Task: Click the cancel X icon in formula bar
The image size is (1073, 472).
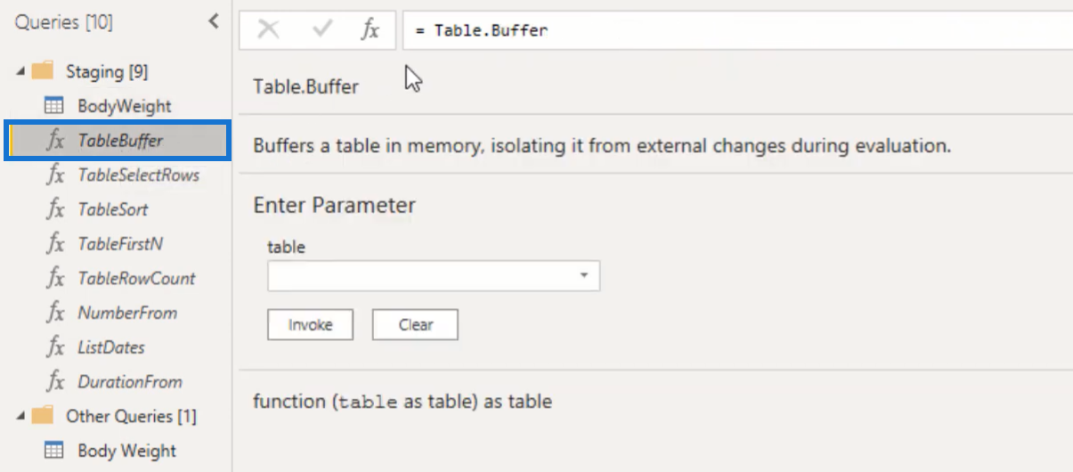Action: 268,29
